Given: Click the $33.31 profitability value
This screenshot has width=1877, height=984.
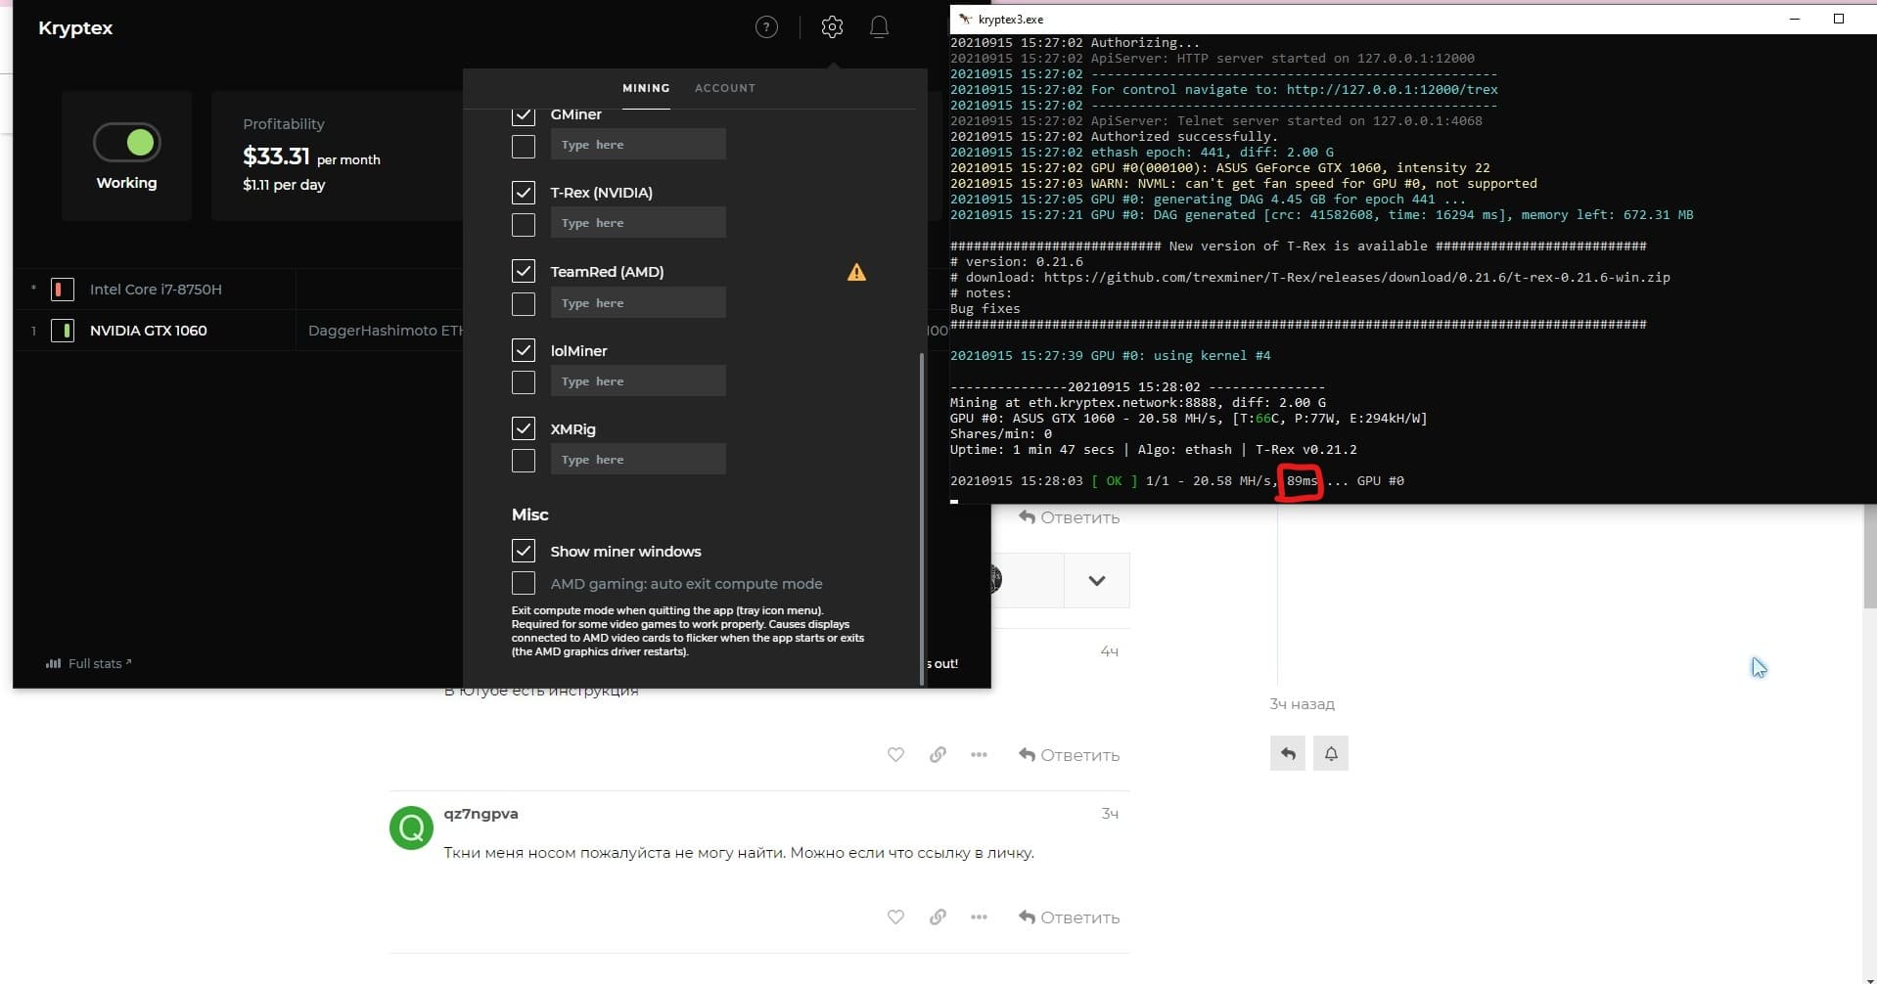Looking at the screenshot, I should point(276,157).
